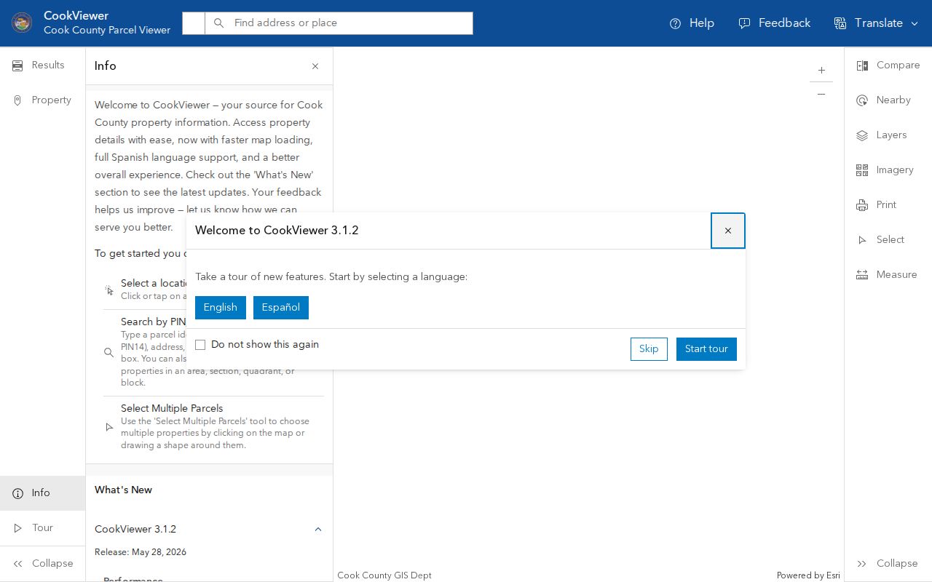The image size is (932, 582).
Task: Activate the Measure tool
Action: point(888,275)
